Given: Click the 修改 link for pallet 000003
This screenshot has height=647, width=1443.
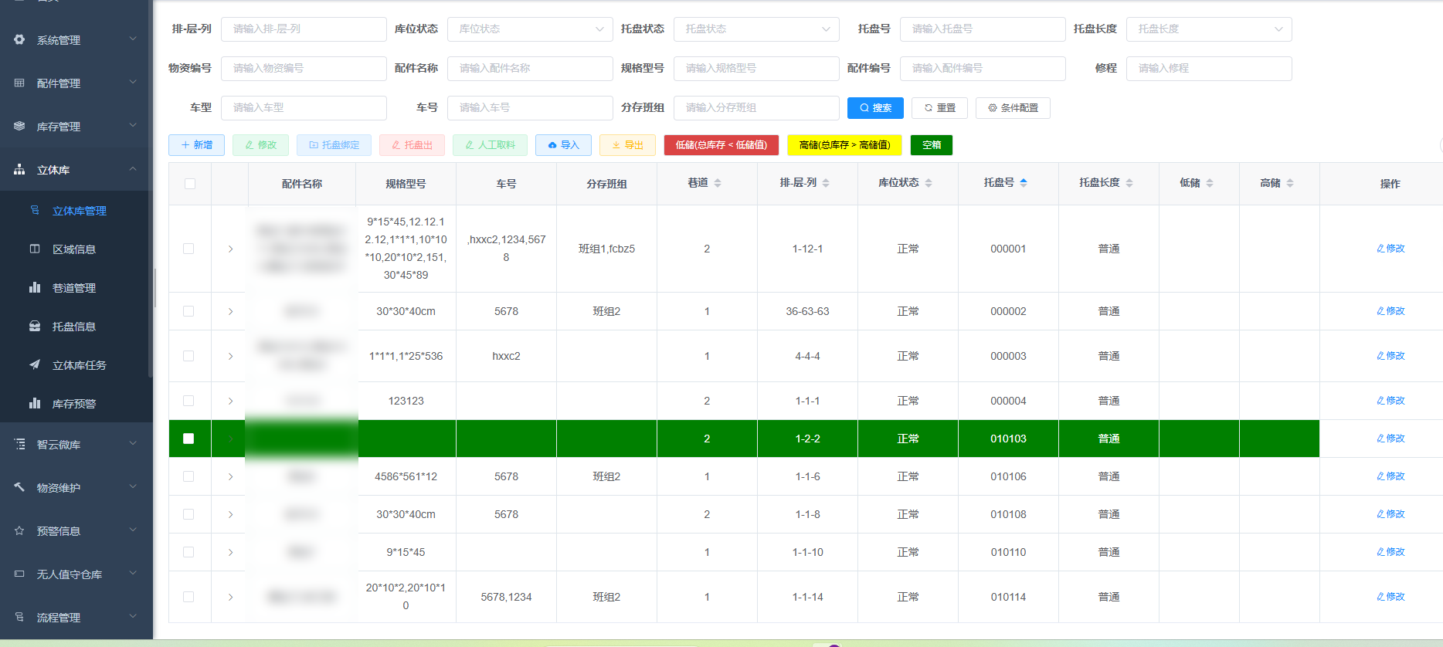Looking at the screenshot, I should (1390, 356).
